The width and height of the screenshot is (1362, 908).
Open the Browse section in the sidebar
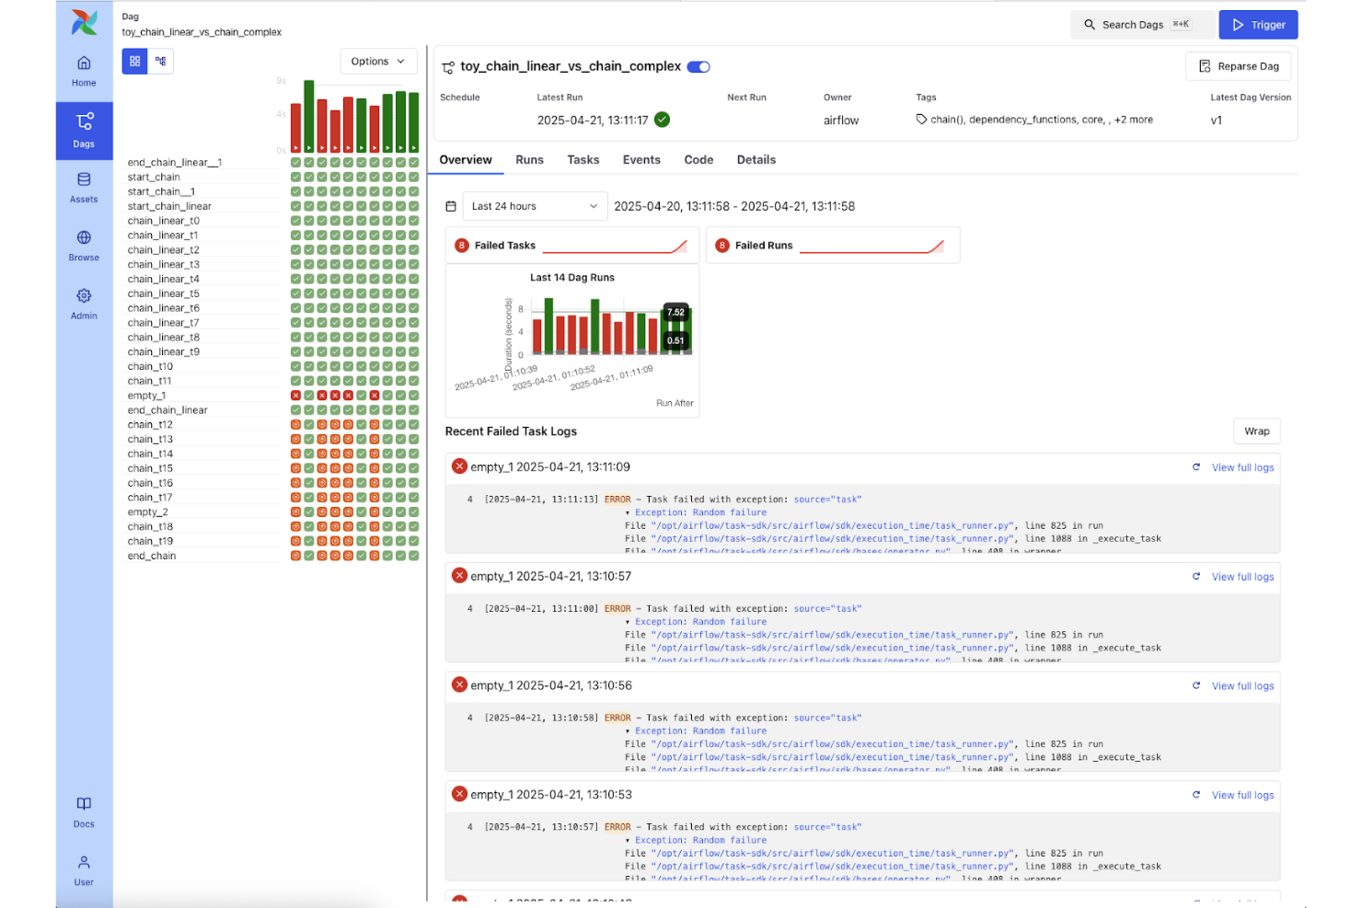pos(84,244)
